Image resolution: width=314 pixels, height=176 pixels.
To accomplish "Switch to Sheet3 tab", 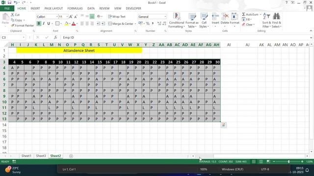I will pos(41,156).
